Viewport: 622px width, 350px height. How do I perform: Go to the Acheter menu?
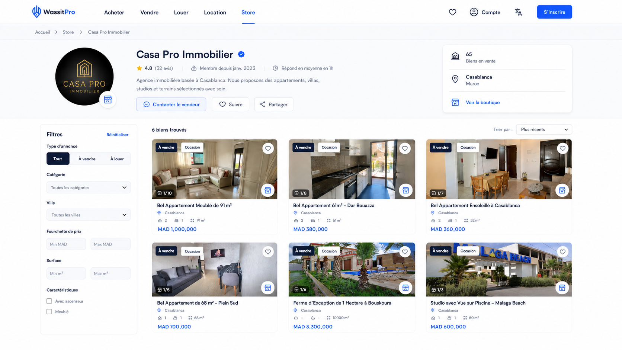(x=114, y=12)
